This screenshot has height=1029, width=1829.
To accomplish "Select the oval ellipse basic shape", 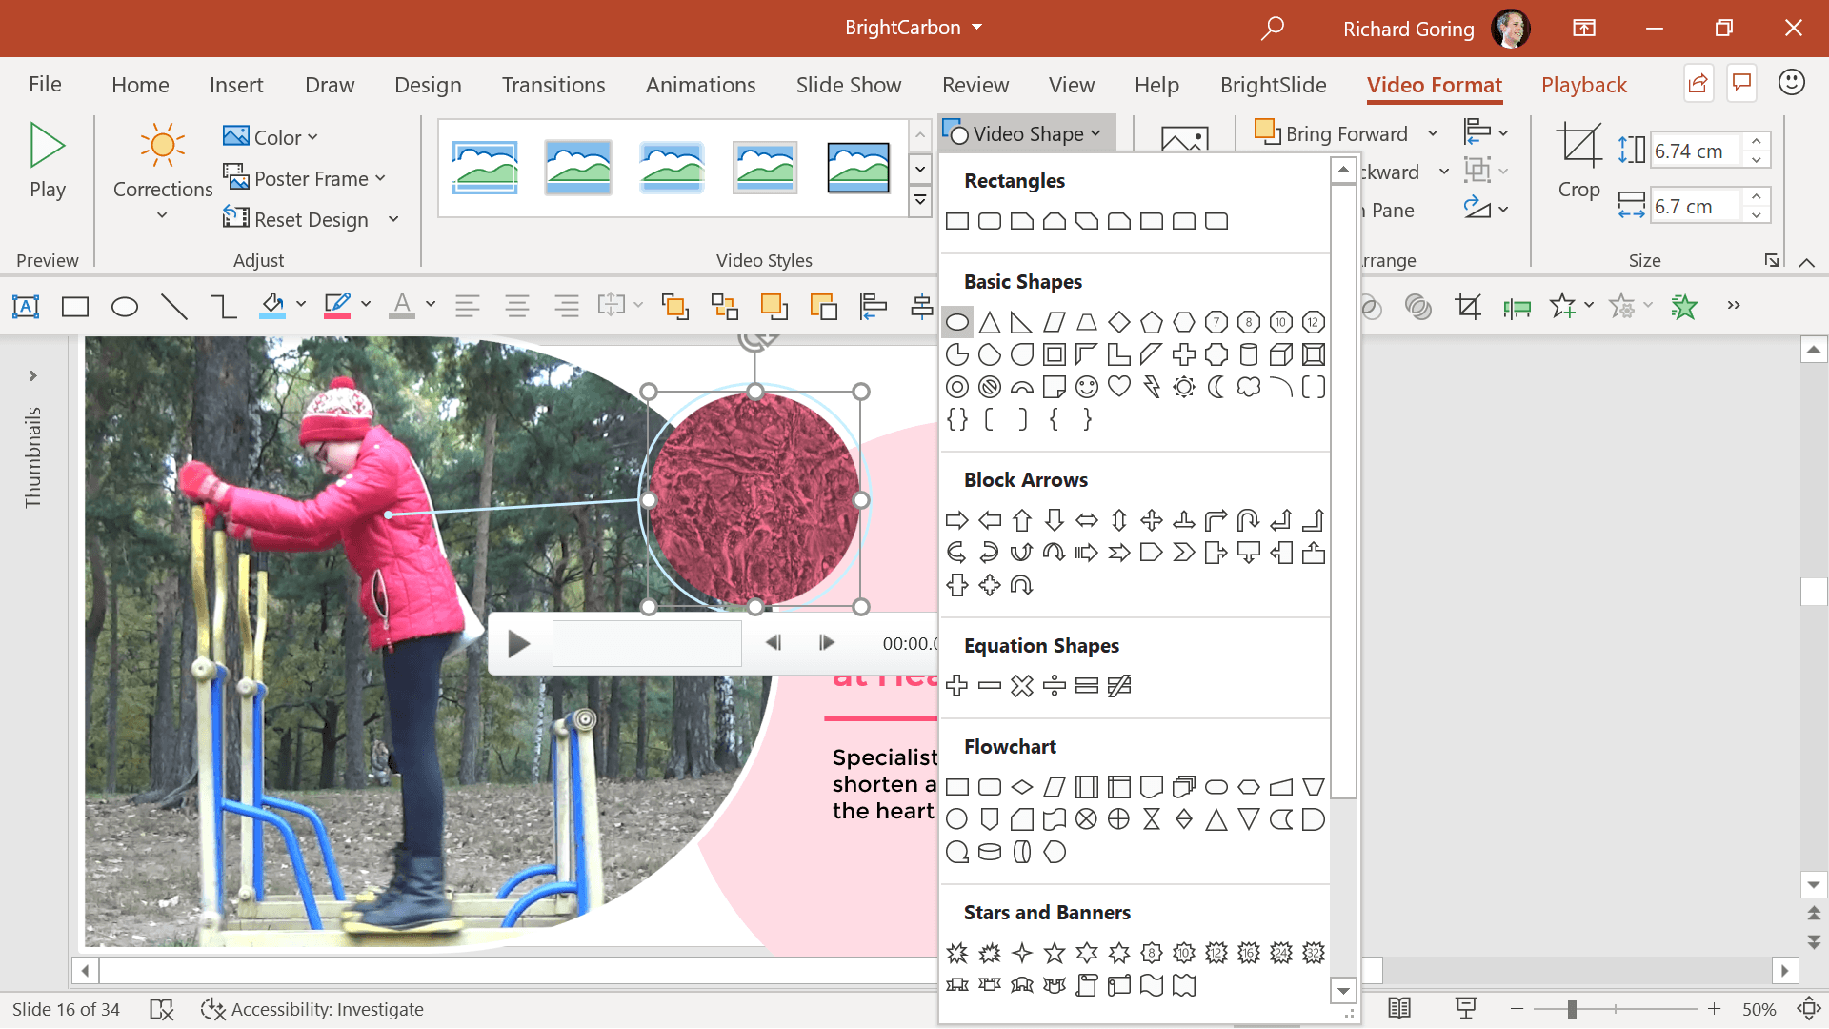I will click(x=957, y=322).
